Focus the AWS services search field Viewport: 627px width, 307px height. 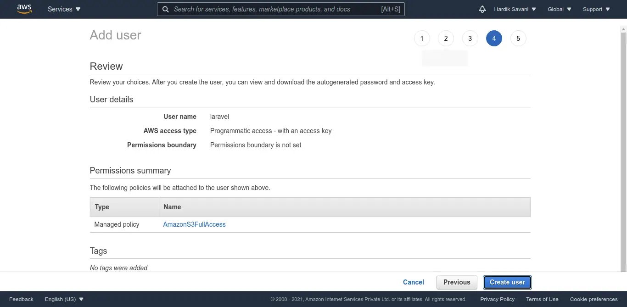point(275,9)
